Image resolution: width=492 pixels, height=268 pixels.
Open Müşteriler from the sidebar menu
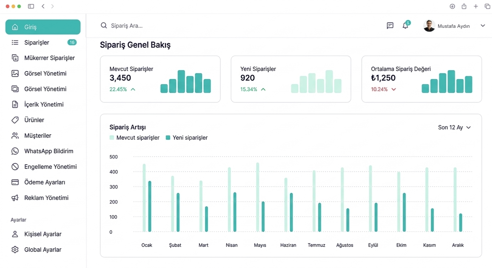(38, 136)
